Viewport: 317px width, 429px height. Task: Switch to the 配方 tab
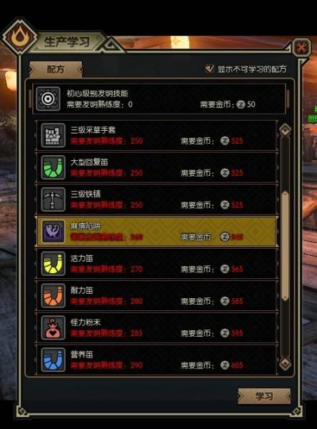point(56,69)
